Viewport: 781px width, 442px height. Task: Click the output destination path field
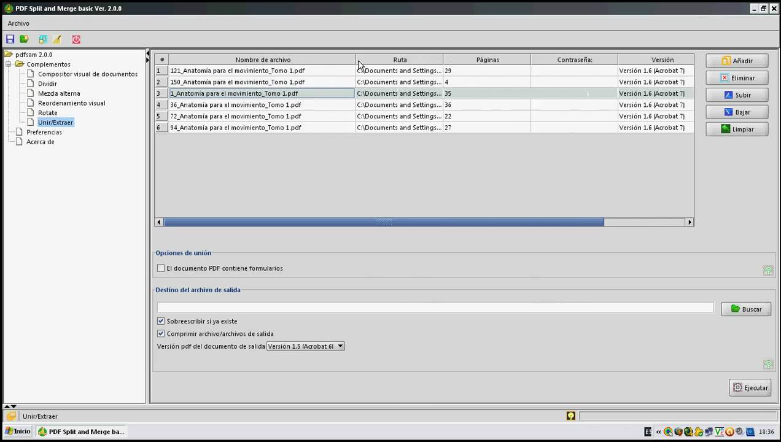pyautogui.click(x=435, y=308)
